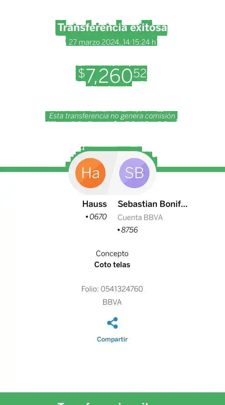Click the green divider beside the avatars
Screen dimensions: 225x405
coord(190,168)
